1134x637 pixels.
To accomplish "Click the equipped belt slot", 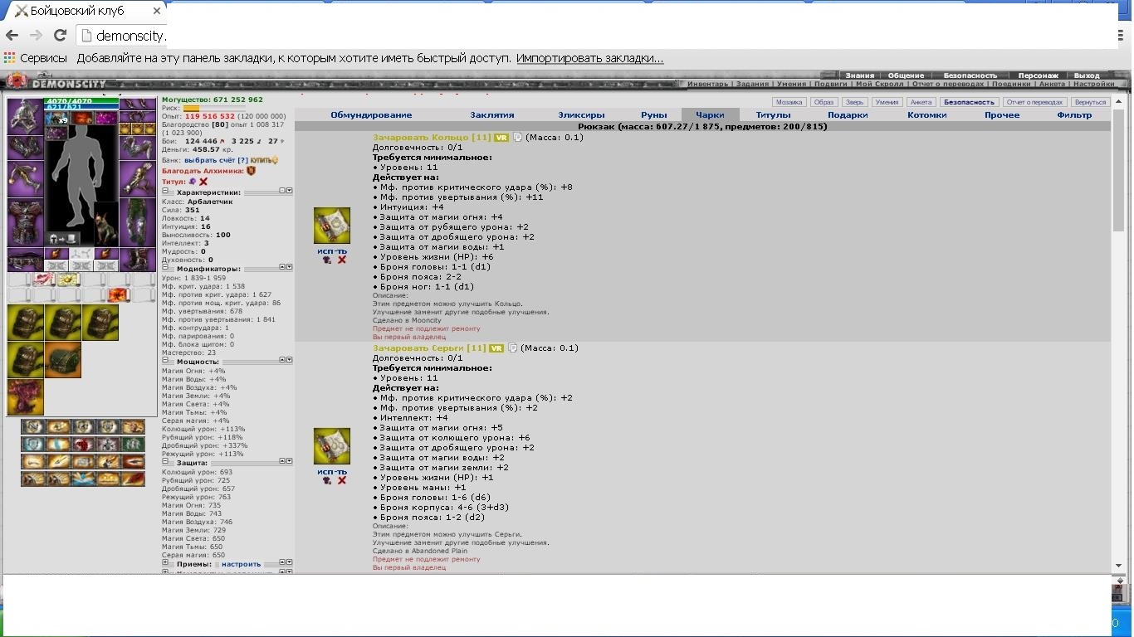I will pyautogui.click(x=25, y=260).
